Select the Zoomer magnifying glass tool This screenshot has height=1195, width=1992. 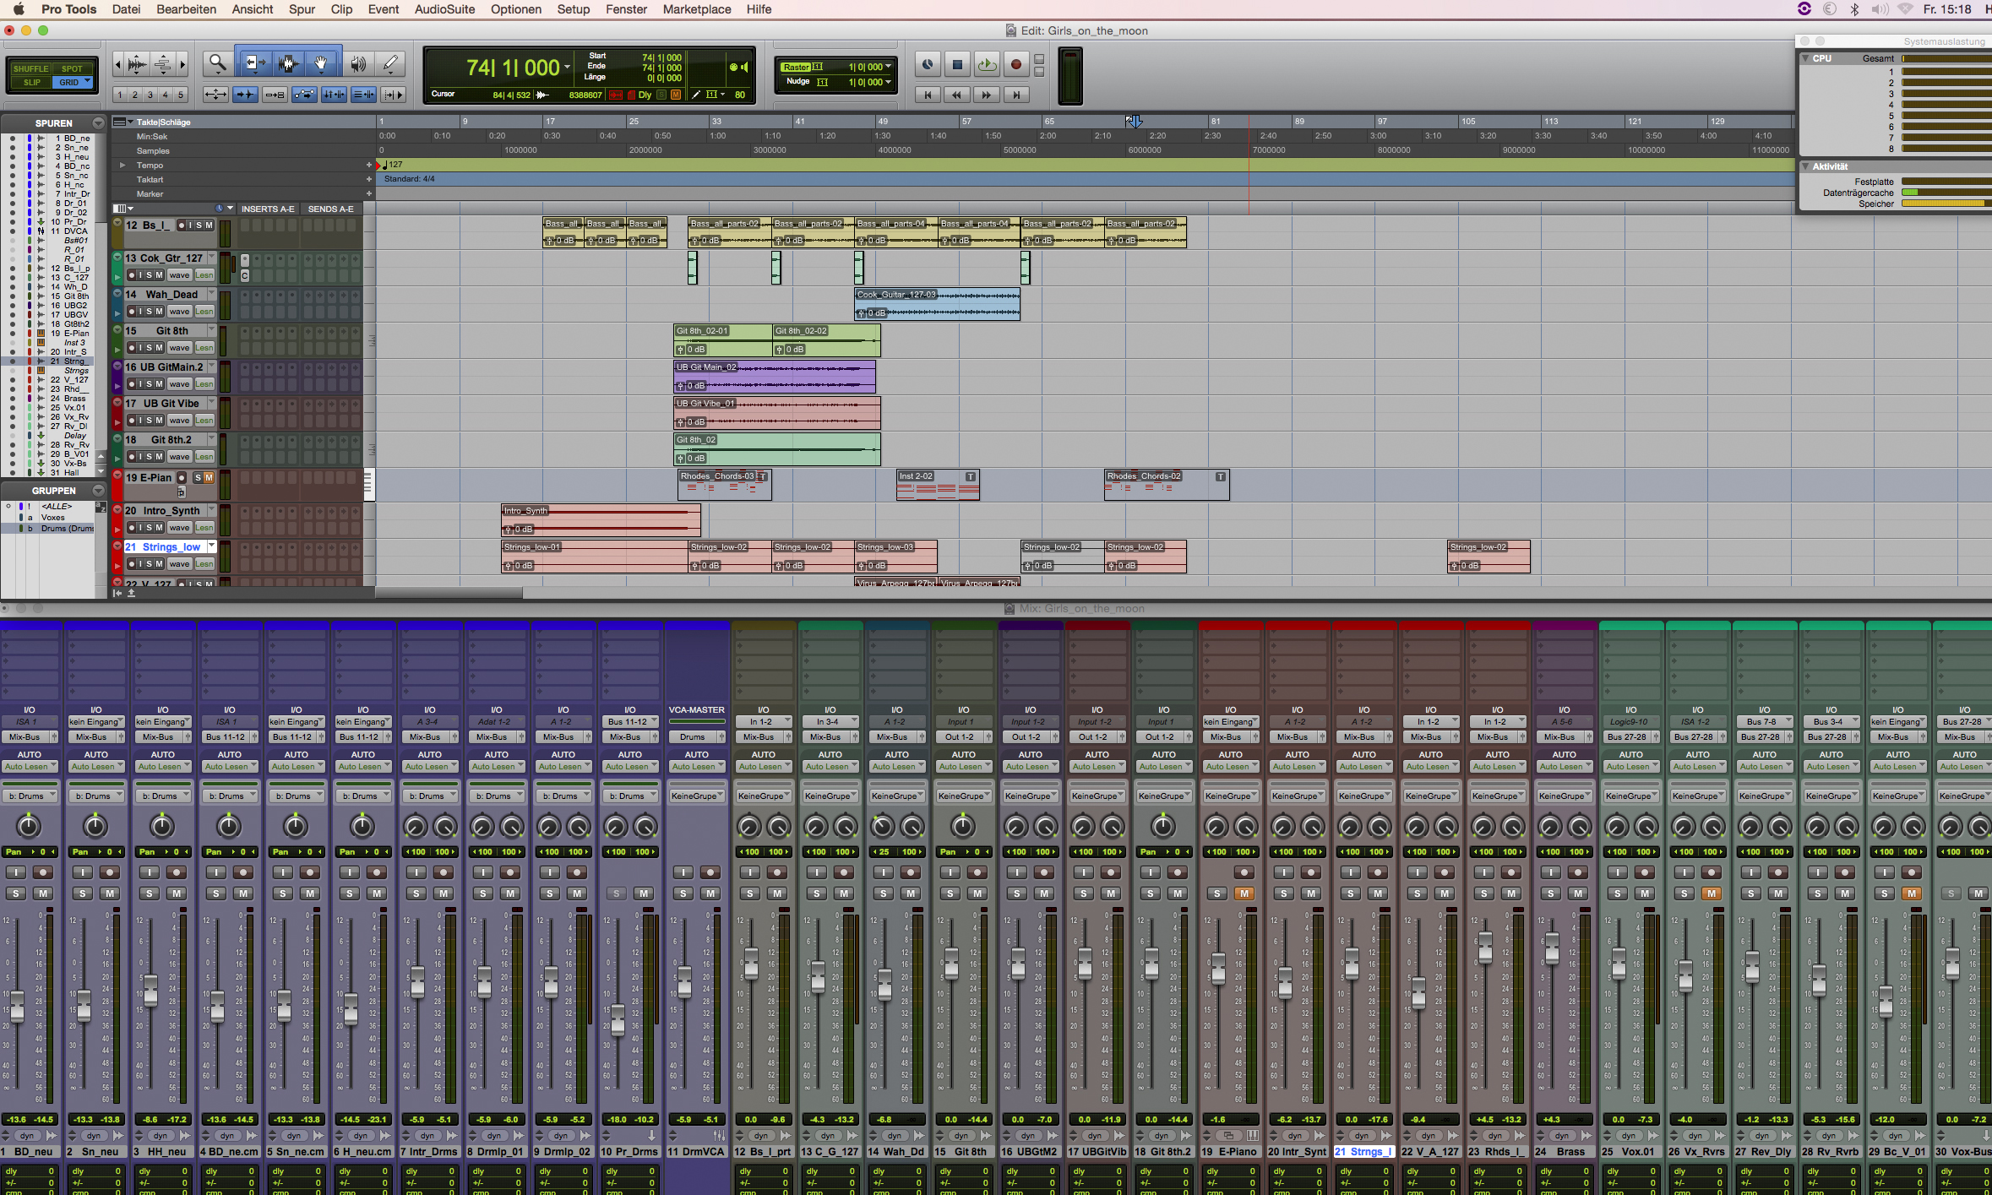(217, 63)
